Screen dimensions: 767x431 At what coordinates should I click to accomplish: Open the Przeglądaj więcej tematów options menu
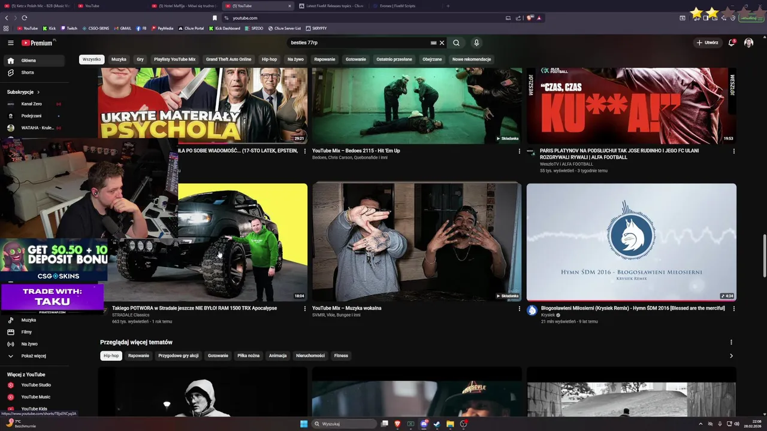731,342
